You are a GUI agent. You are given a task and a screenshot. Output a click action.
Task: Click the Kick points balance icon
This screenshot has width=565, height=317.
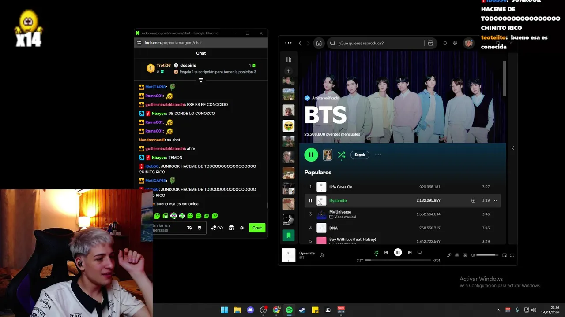(217, 228)
